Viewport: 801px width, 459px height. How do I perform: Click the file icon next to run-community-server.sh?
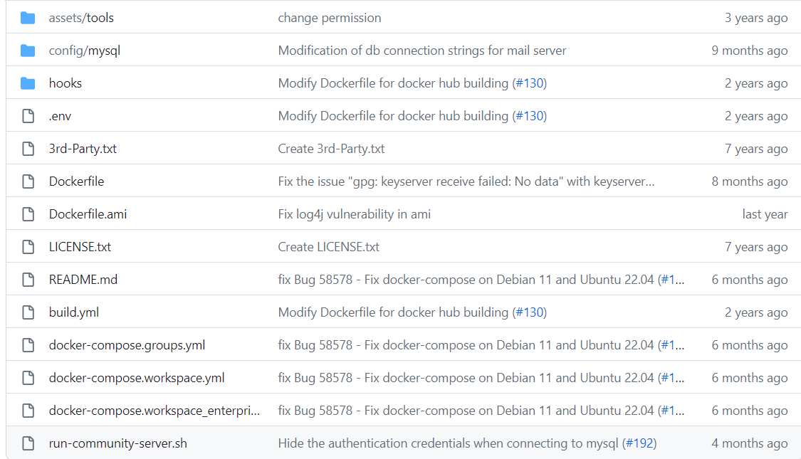coord(28,443)
